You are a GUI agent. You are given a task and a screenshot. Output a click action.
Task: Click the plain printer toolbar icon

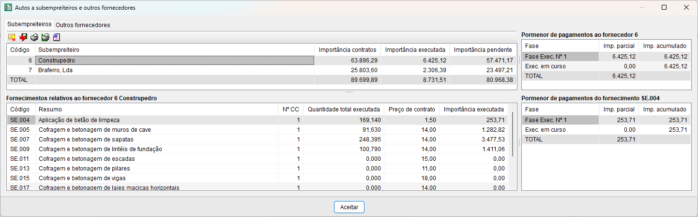point(34,37)
